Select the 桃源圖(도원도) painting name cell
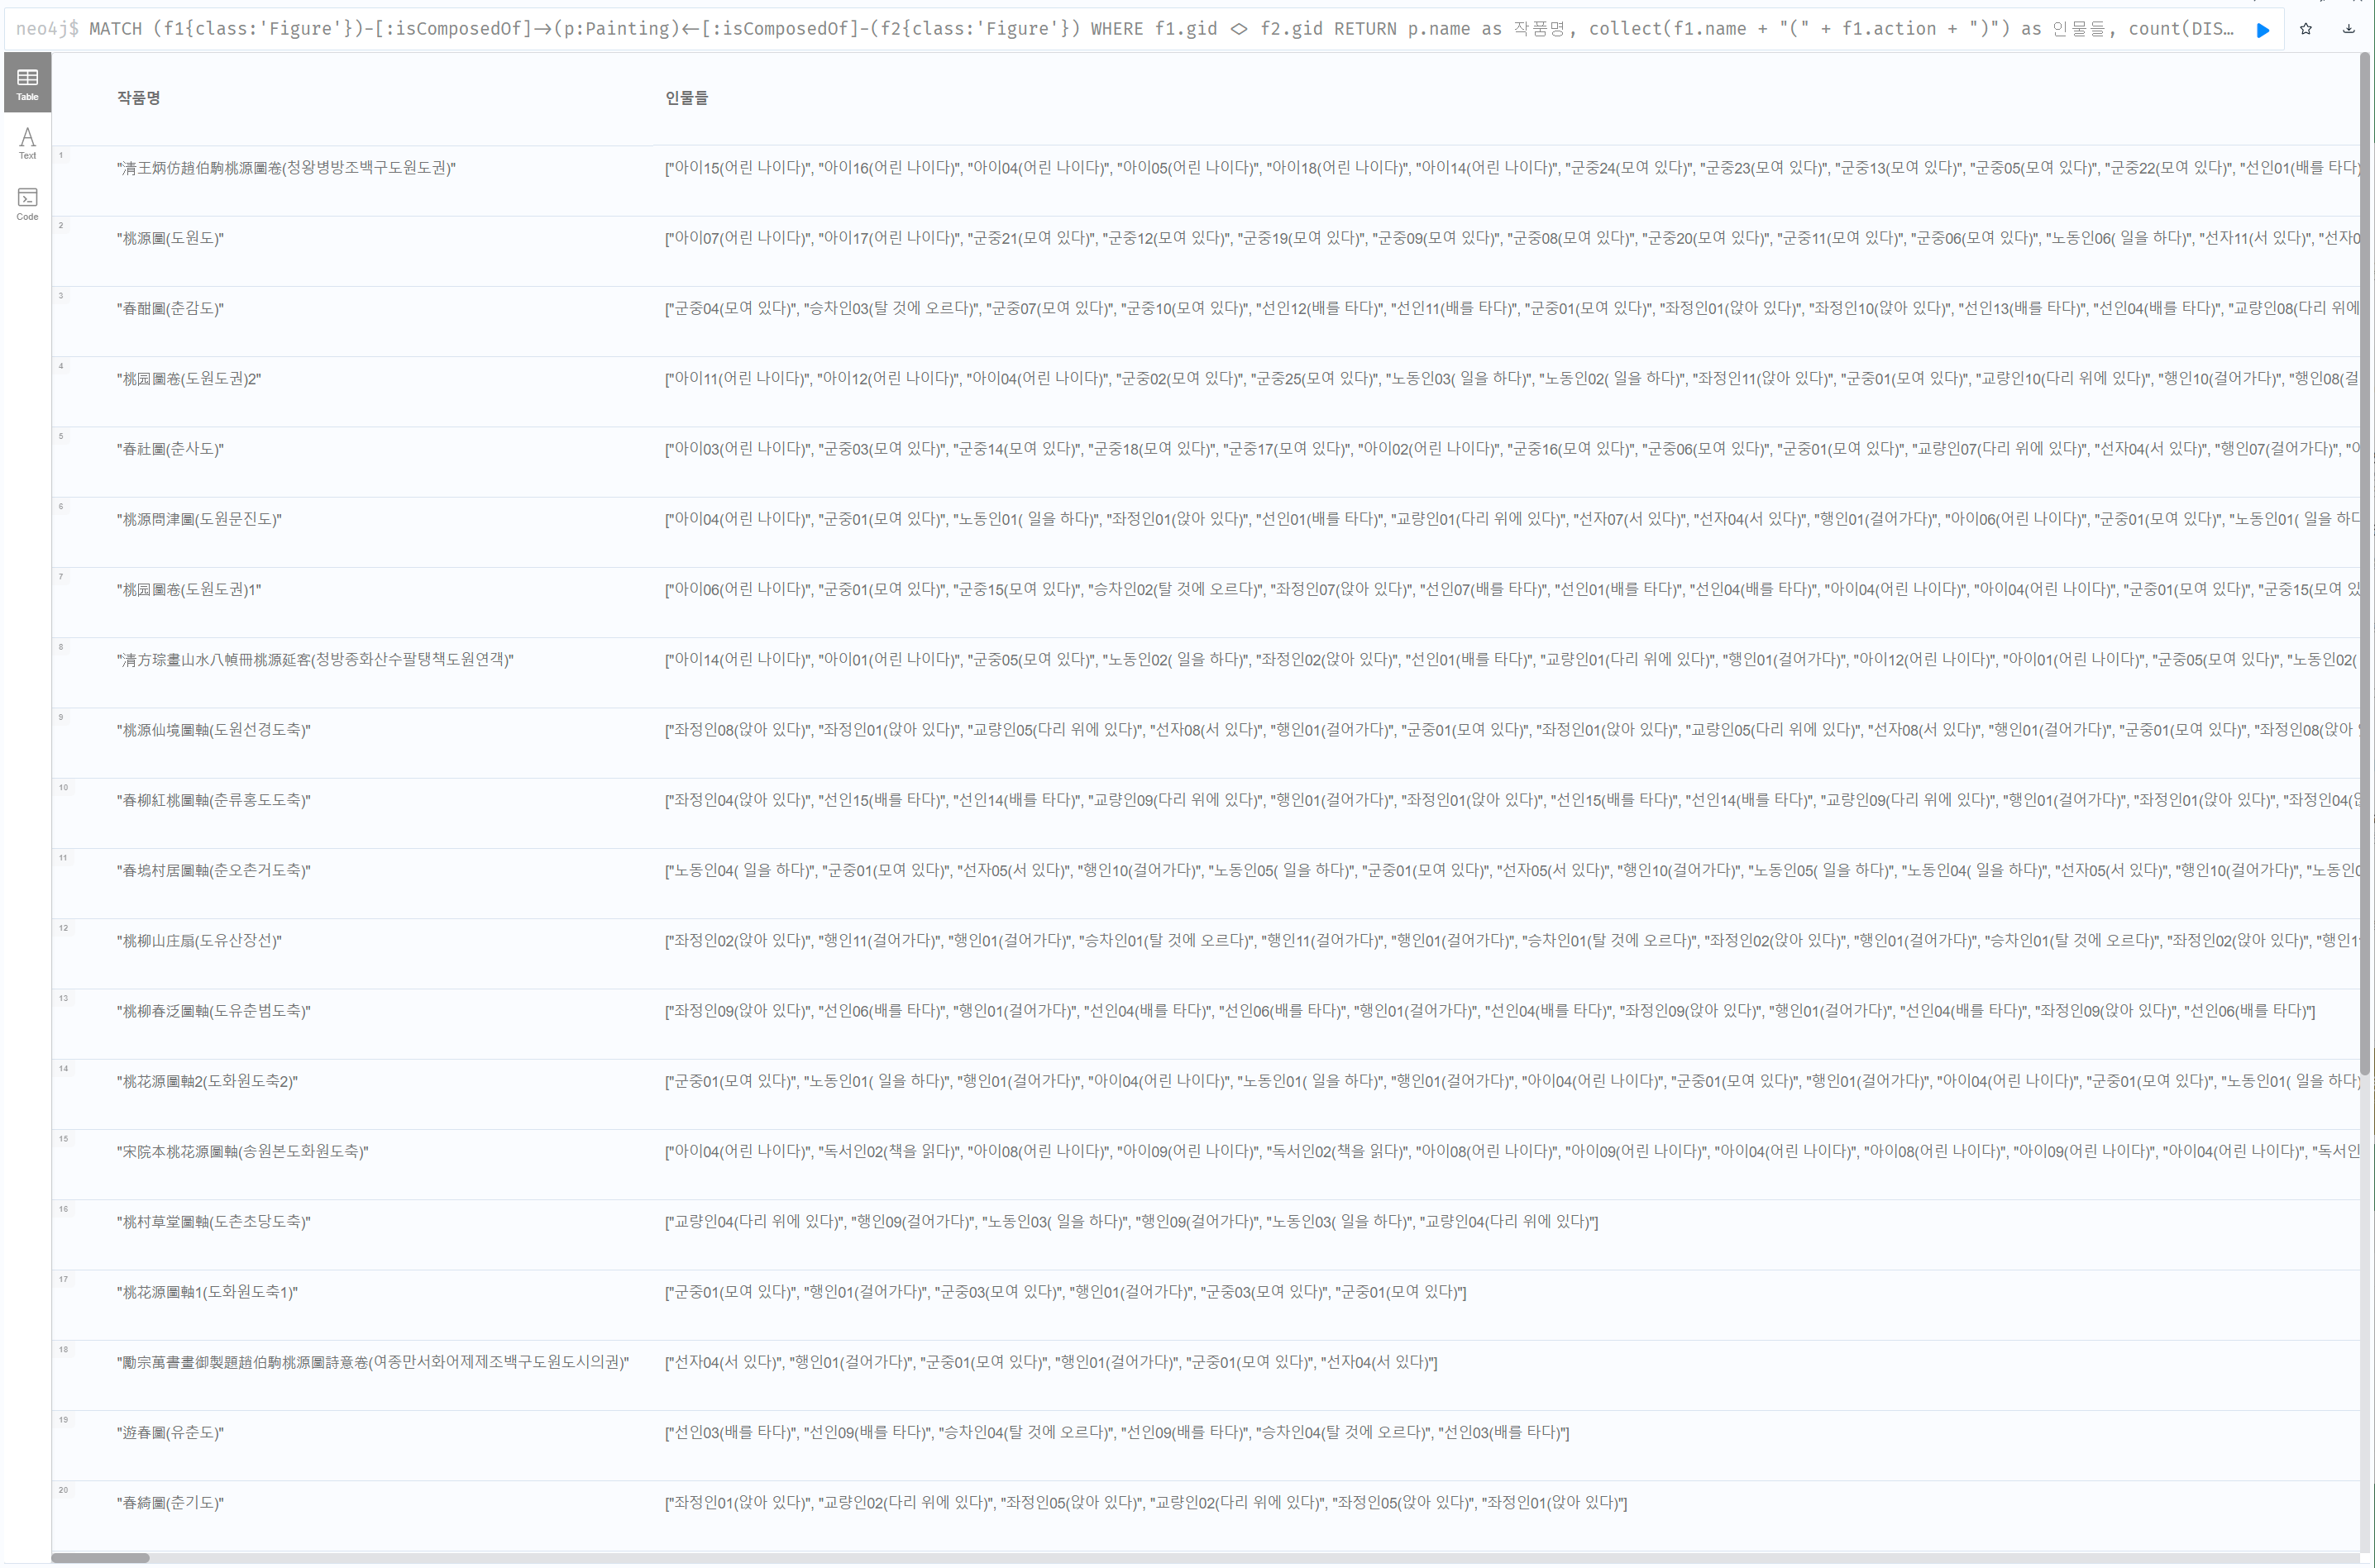 171,239
